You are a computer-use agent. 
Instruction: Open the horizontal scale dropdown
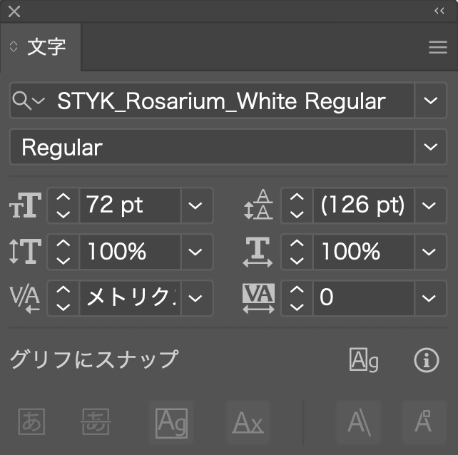[x=429, y=252]
